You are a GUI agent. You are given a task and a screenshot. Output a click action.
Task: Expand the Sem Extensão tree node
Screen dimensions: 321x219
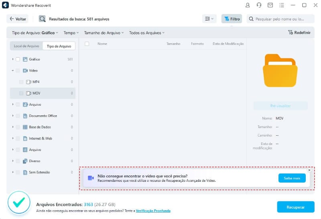click(13, 173)
